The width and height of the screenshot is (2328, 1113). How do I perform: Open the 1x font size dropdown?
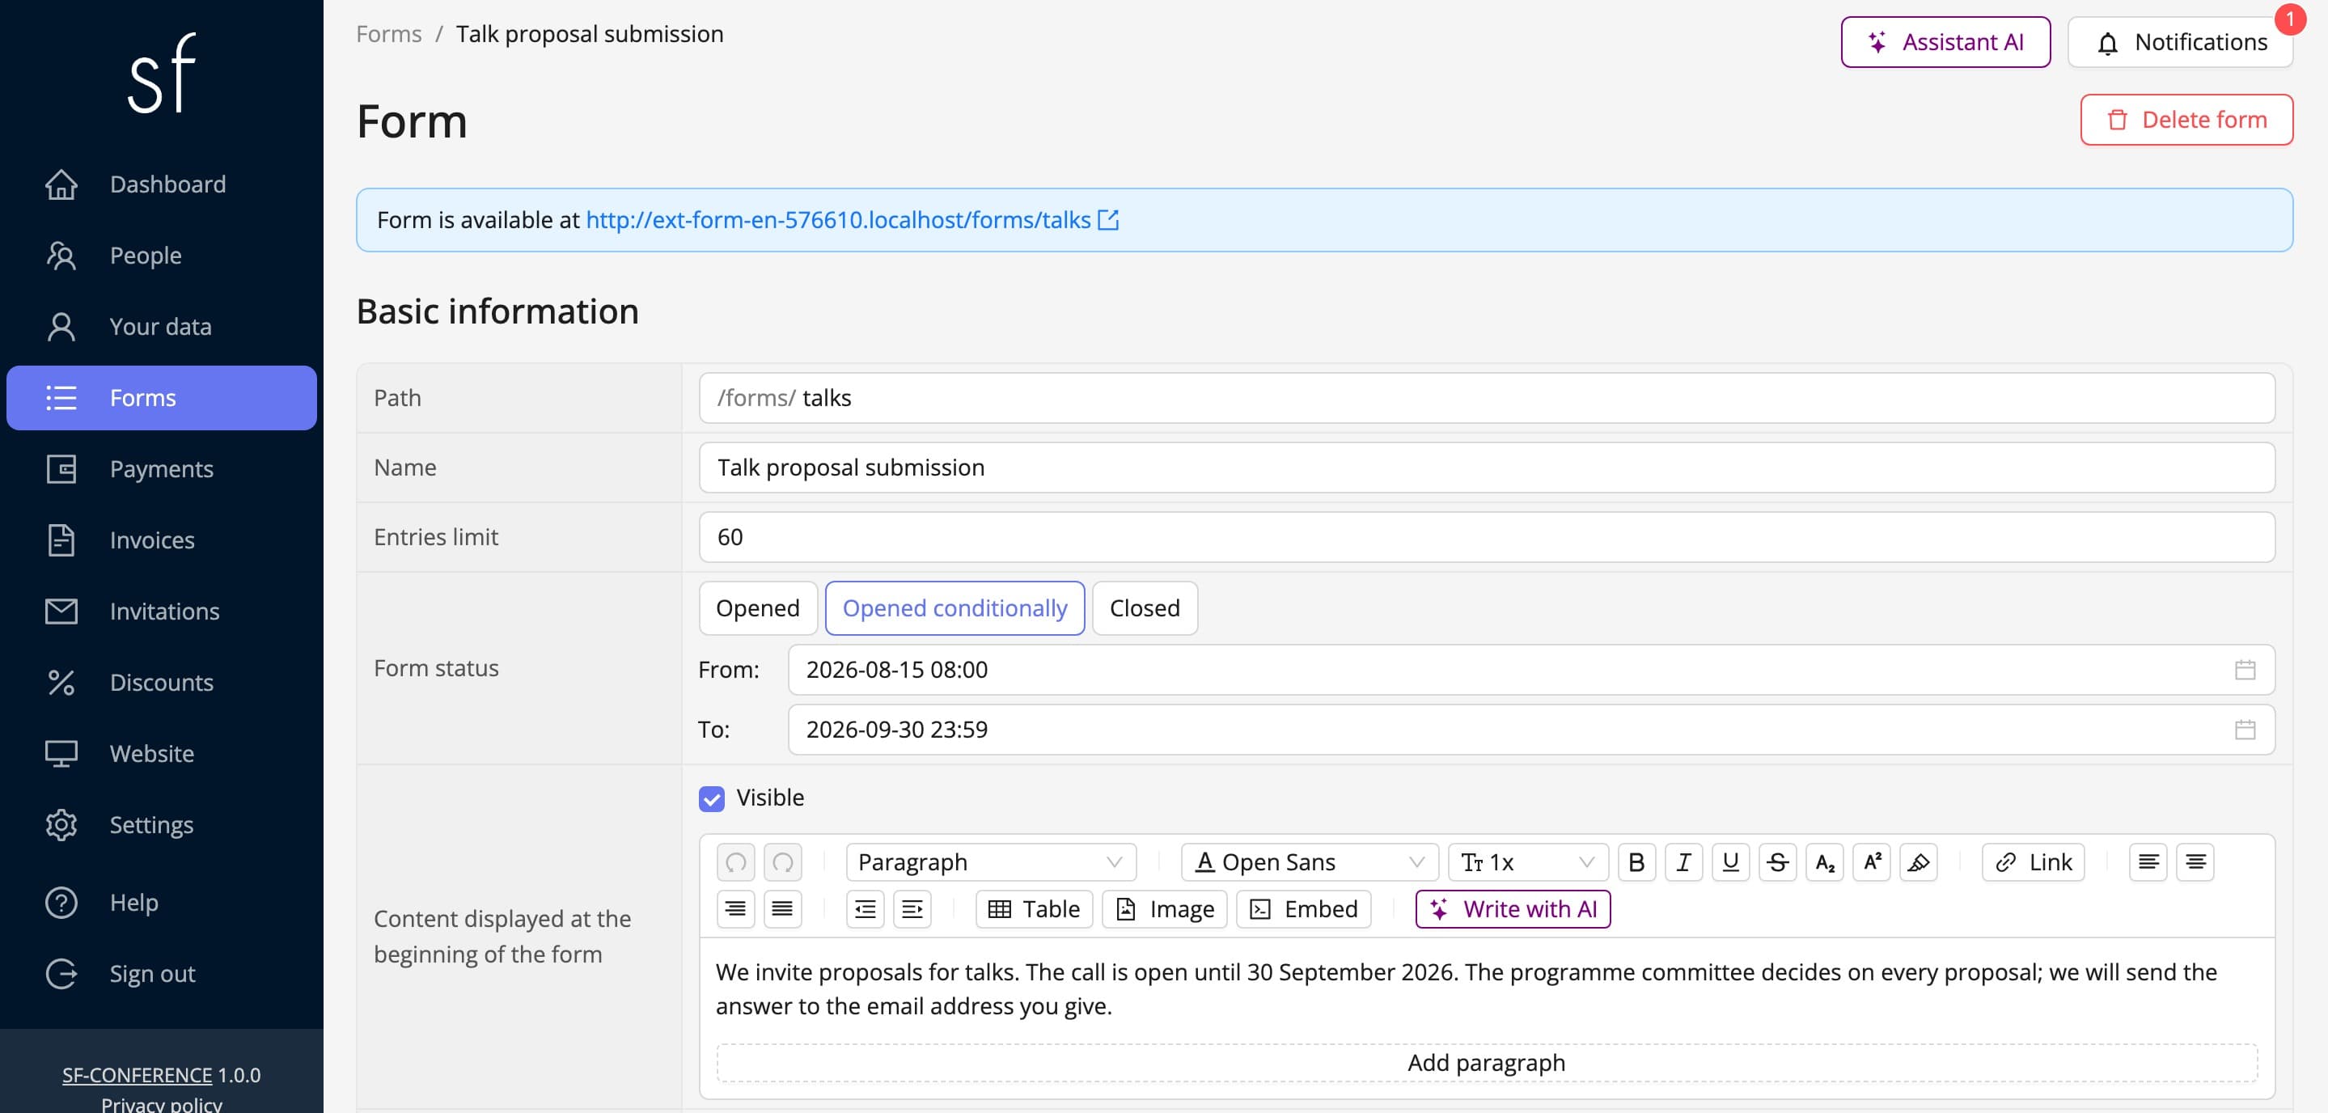pos(1527,862)
